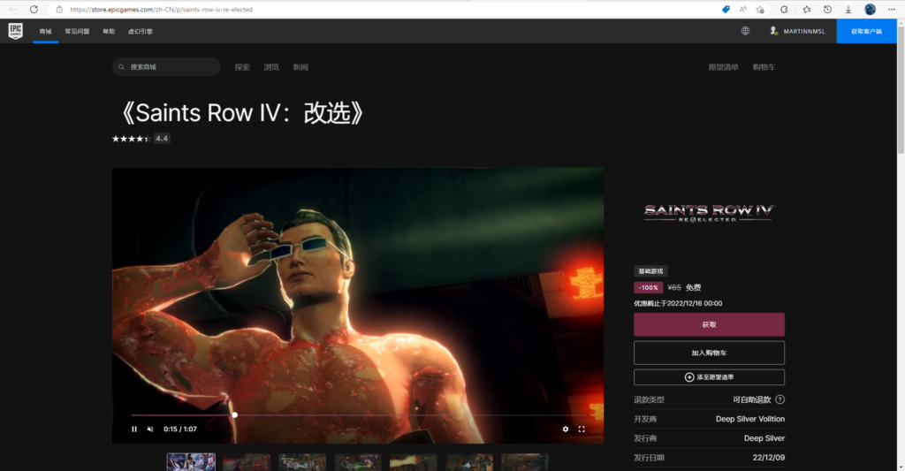Go to the 探索 section
905x471 pixels.
pyautogui.click(x=242, y=67)
